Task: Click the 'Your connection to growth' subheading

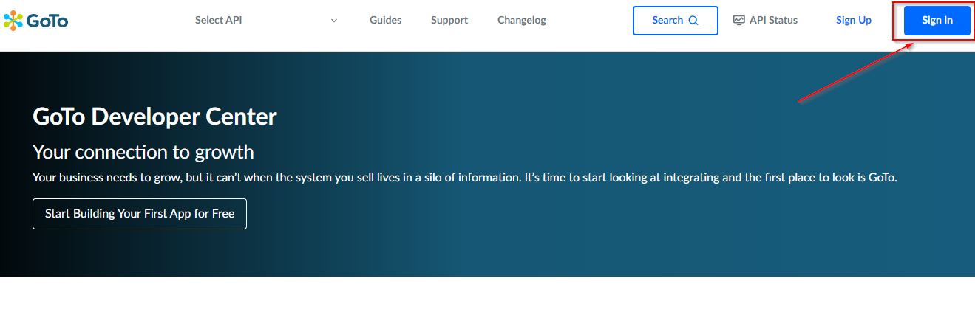Action: coord(143,153)
